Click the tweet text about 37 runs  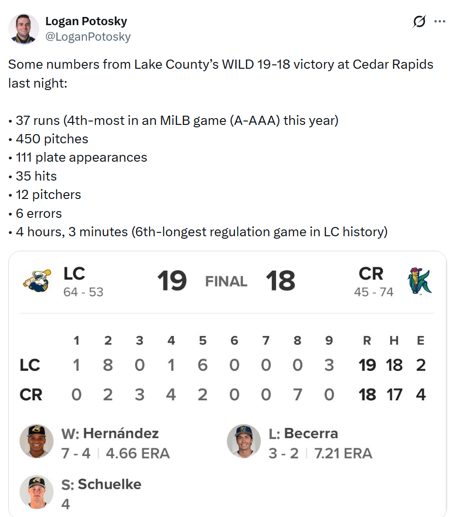173,121
